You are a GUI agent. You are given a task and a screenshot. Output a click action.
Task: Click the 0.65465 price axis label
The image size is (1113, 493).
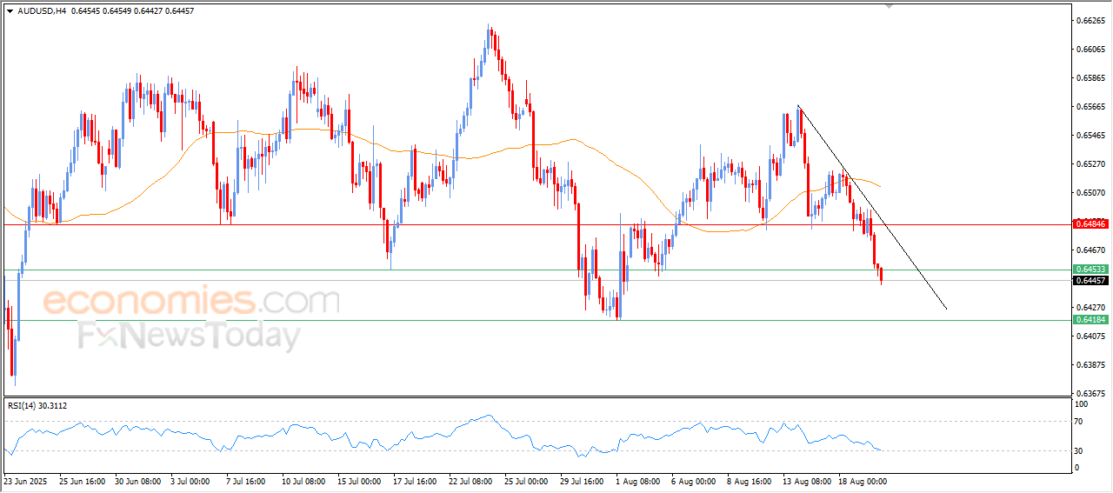pos(1090,135)
